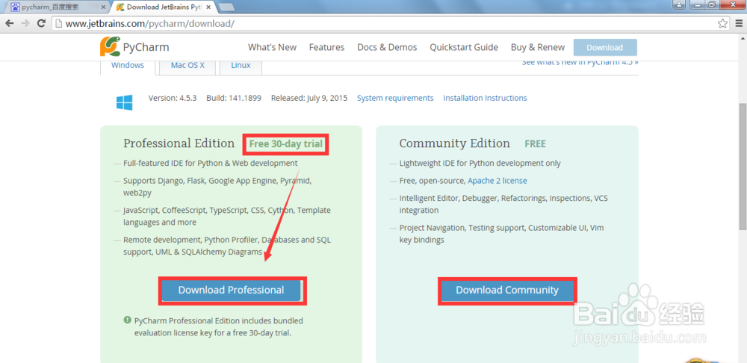Open What's New page
This screenshot has width=747, height=363.
[272, 47]
